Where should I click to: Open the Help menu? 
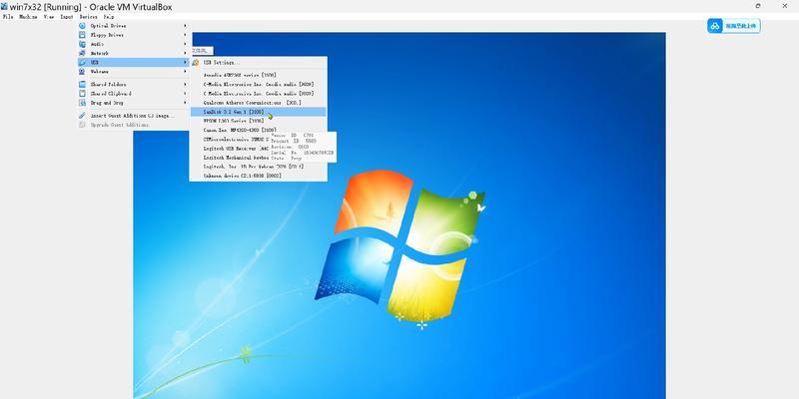tap(109, 17)
